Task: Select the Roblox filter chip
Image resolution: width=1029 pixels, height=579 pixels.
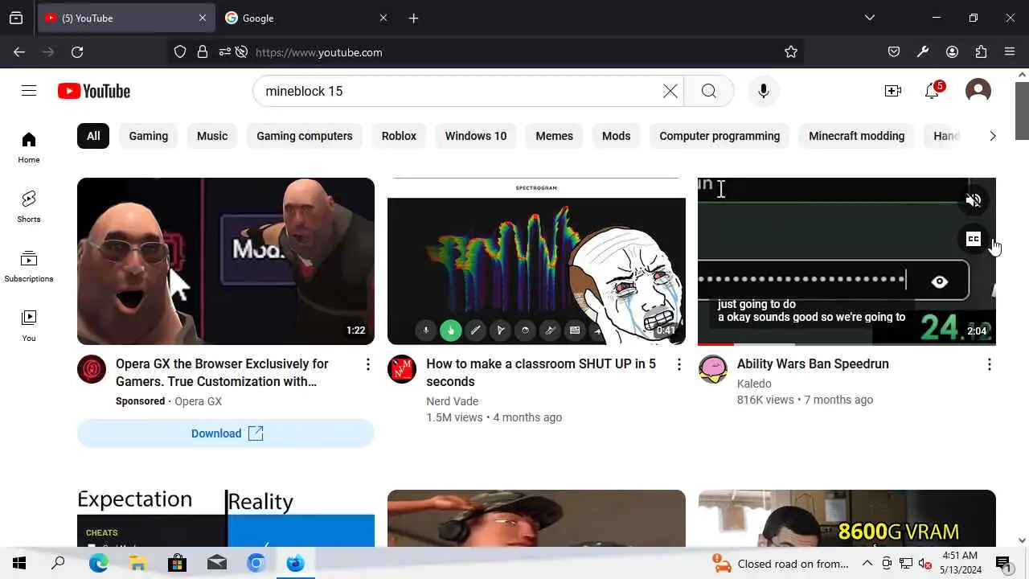Action: (x=399, y=136)
